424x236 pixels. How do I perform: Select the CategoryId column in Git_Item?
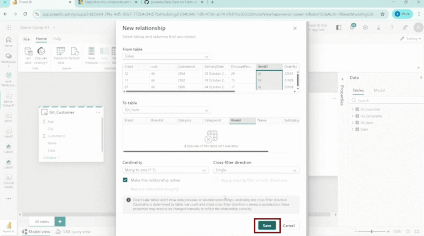[215, 120]
